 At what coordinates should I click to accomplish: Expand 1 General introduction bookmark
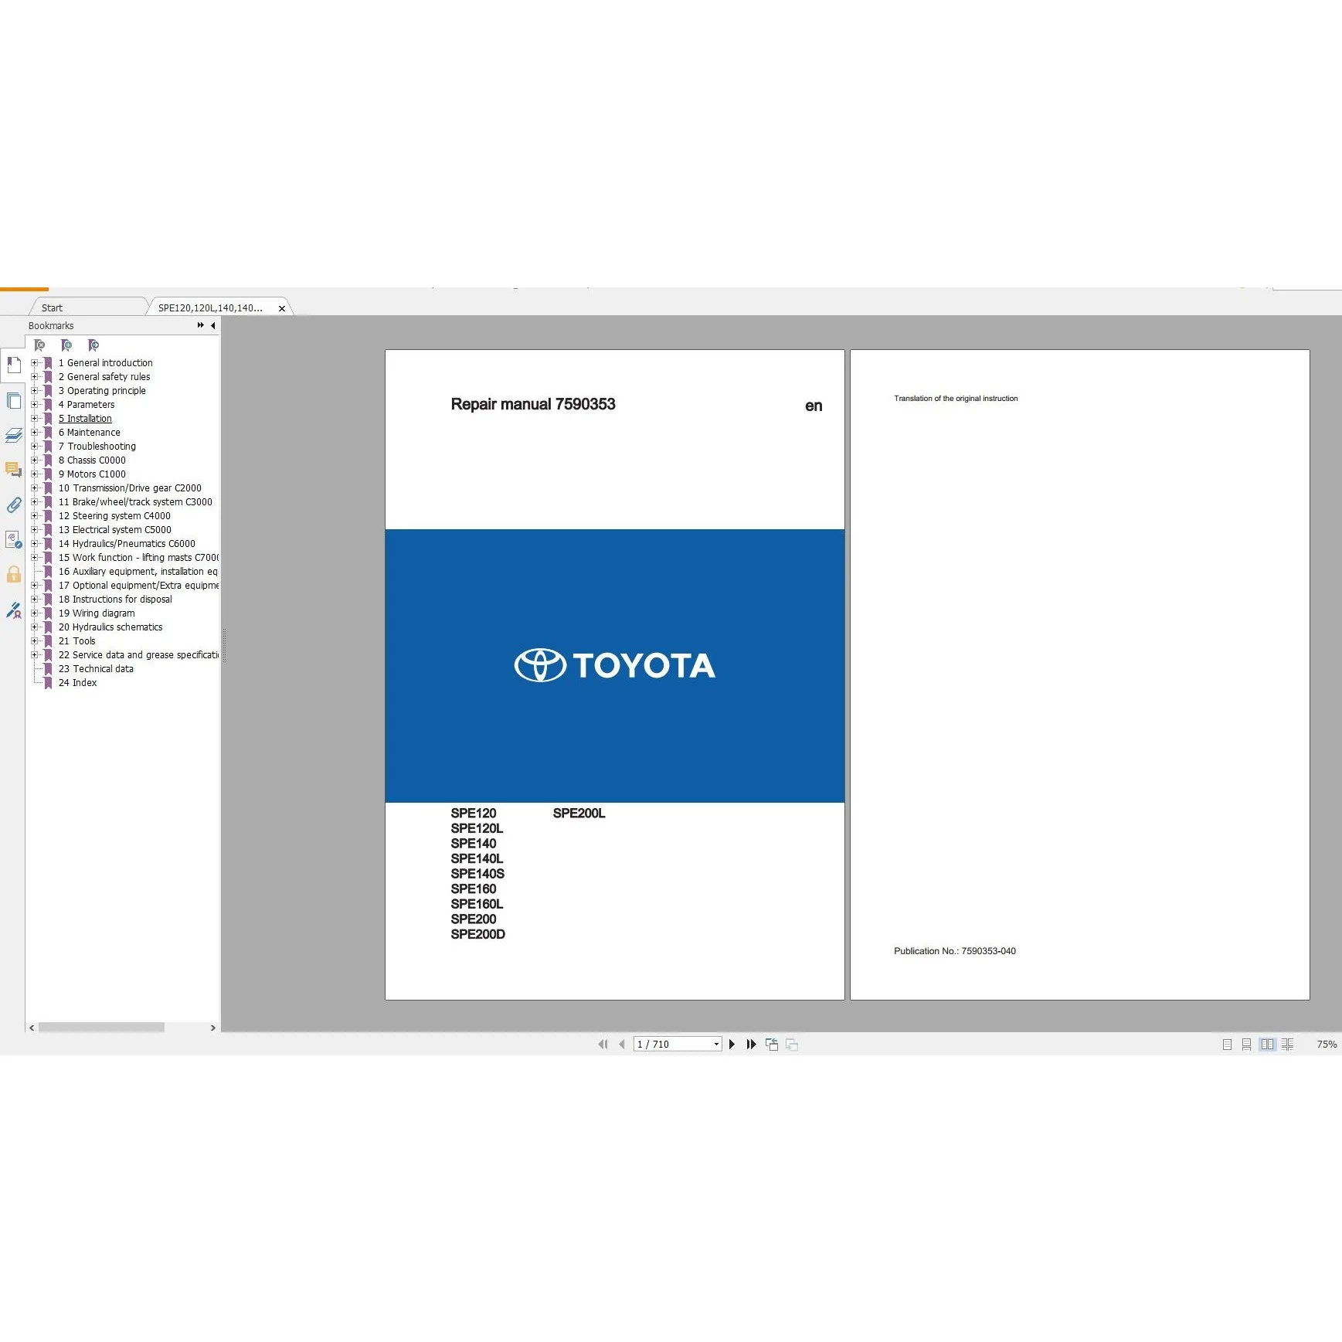(x=34, y=362)
